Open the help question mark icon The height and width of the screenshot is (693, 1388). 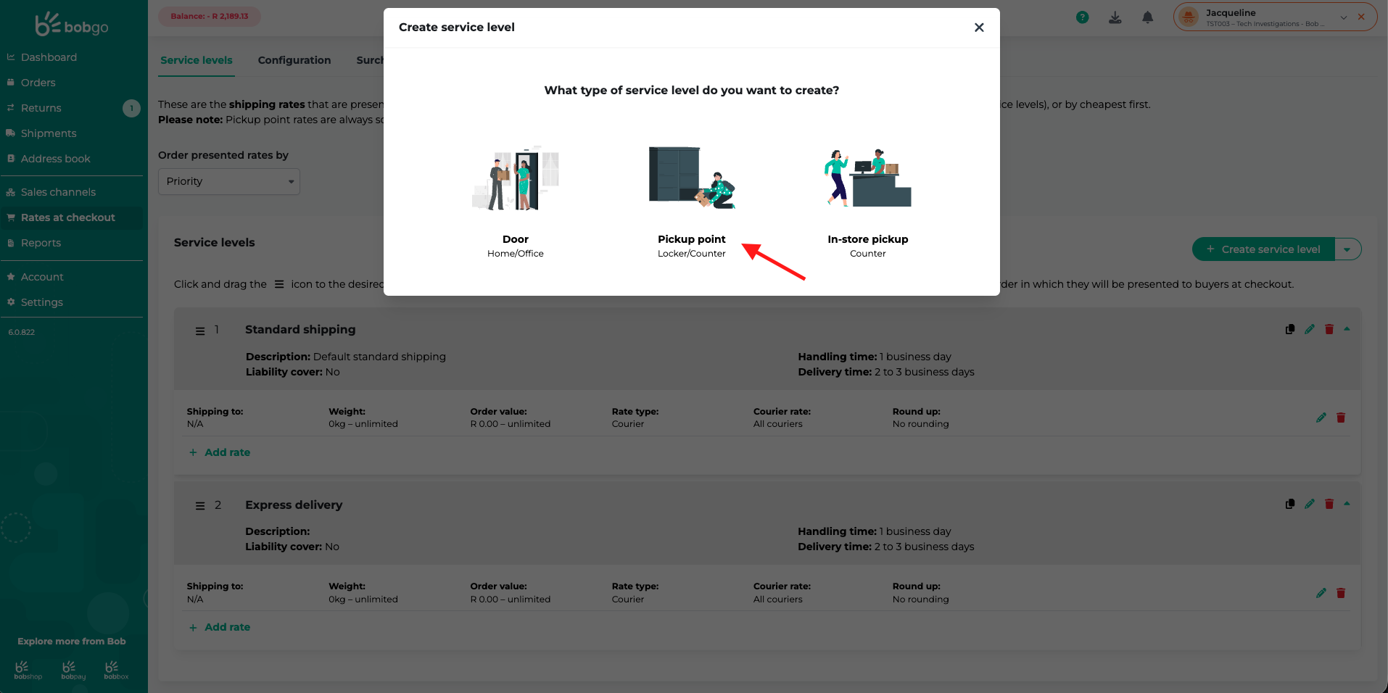pos(1082,17)
